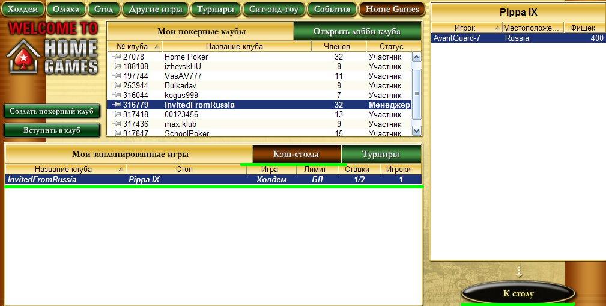Image resolution: width=606 pixels, height=306 pixels.
Task: Click the 1/2 stakes cell
Action: [359, 180]
